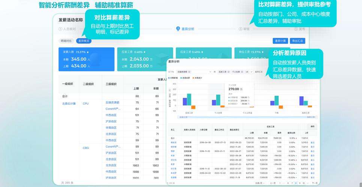
Task: Open the 30条/页 page size dropdown
Action: [x=260, y=183]
